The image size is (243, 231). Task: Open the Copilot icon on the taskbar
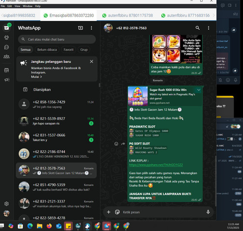tap(11, 226)
